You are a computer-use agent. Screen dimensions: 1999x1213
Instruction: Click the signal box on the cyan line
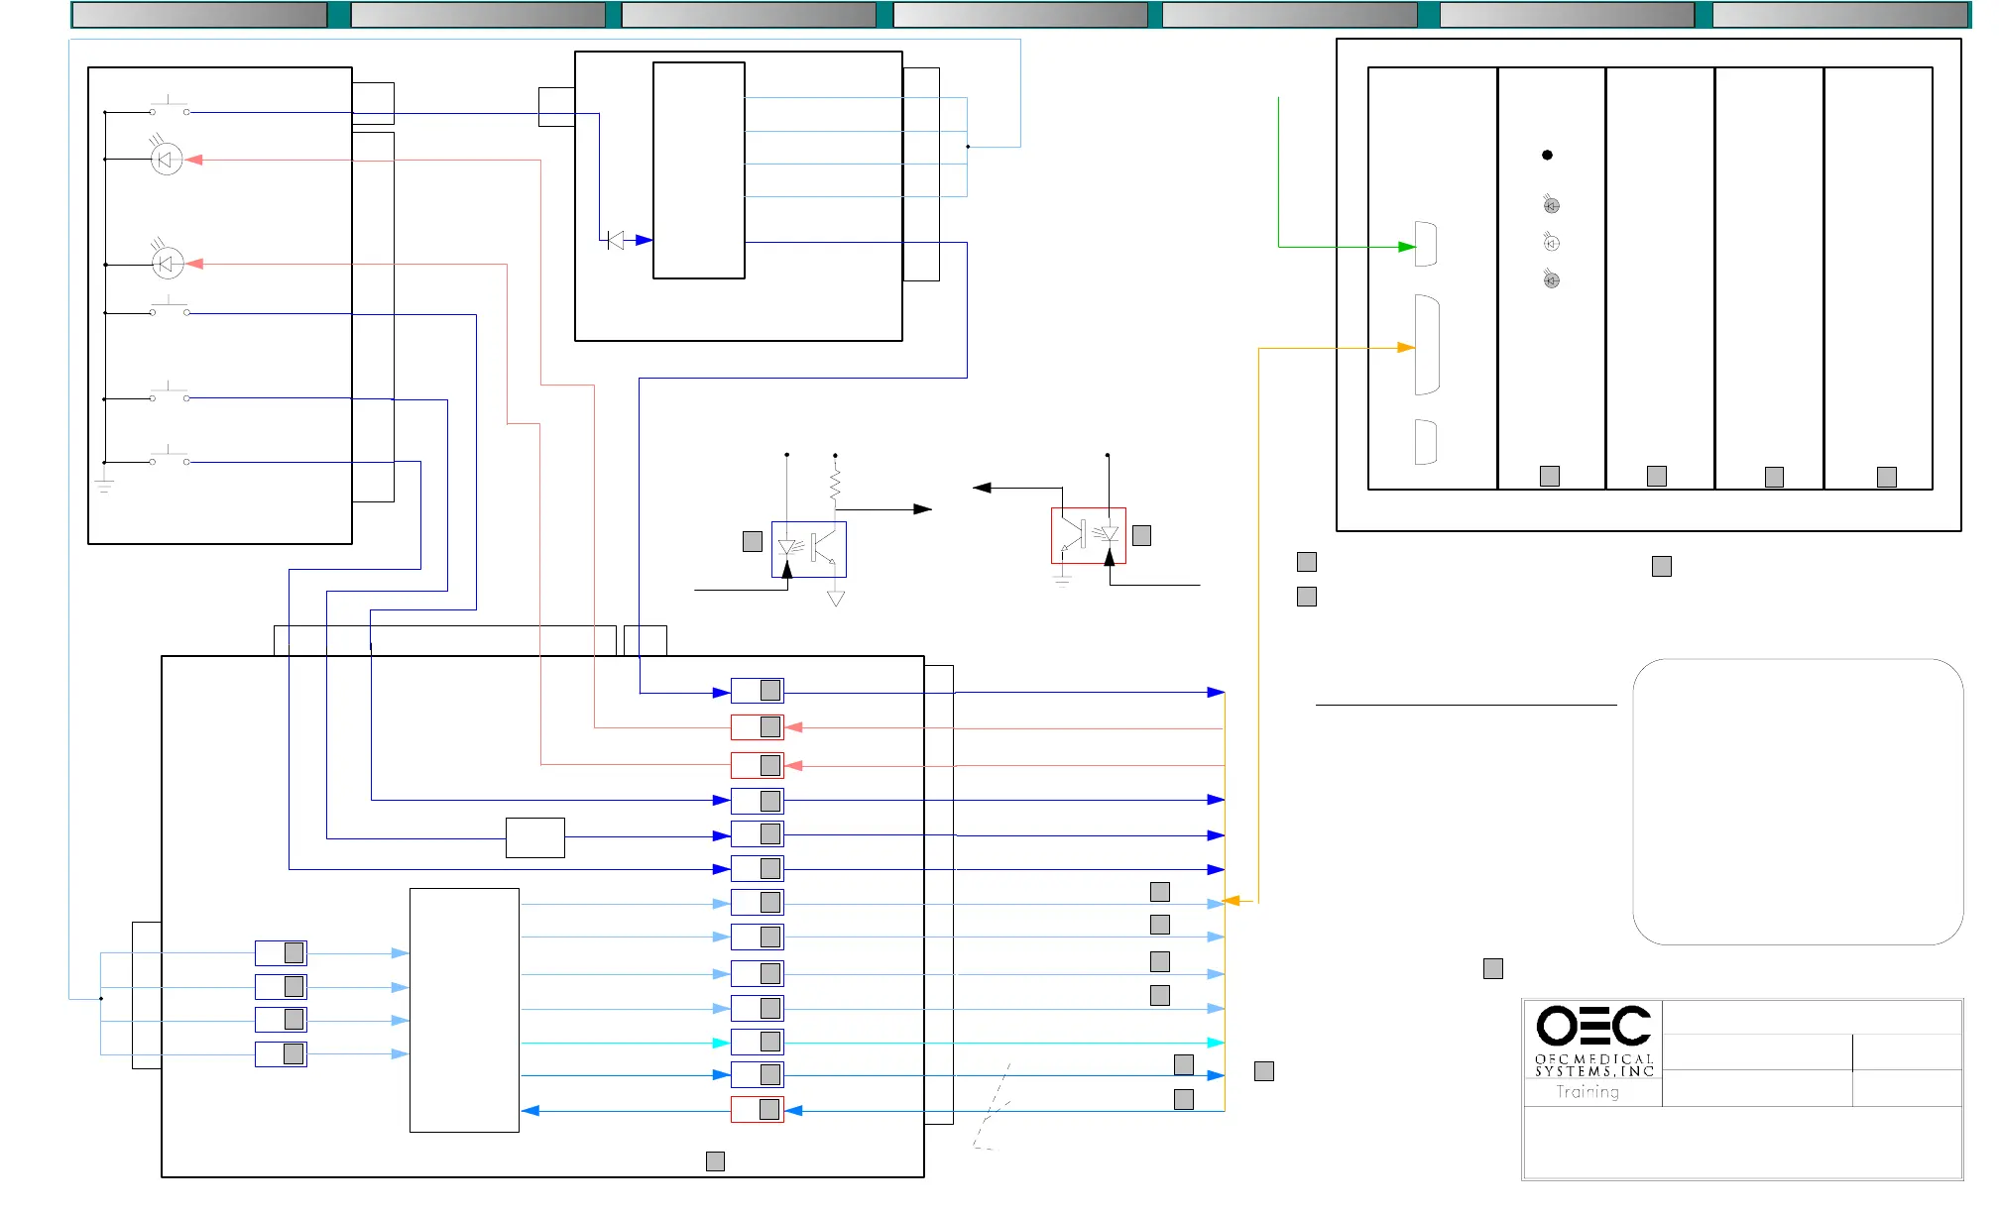point(758,1042)
